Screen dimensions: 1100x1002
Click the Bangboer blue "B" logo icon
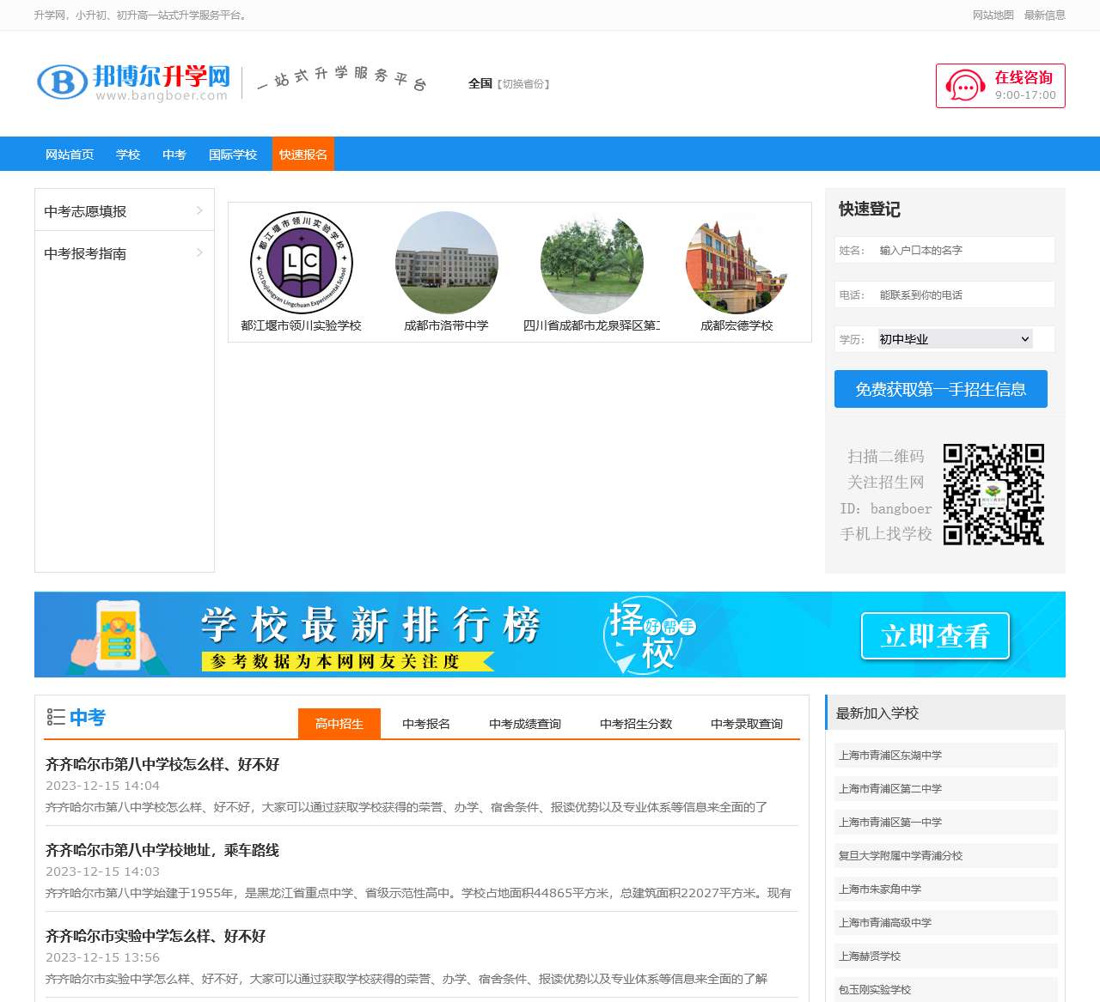(60, 81)
